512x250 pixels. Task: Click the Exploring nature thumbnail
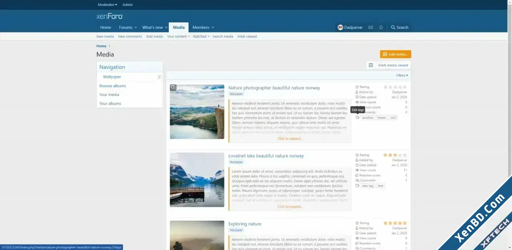pos(197,235)
